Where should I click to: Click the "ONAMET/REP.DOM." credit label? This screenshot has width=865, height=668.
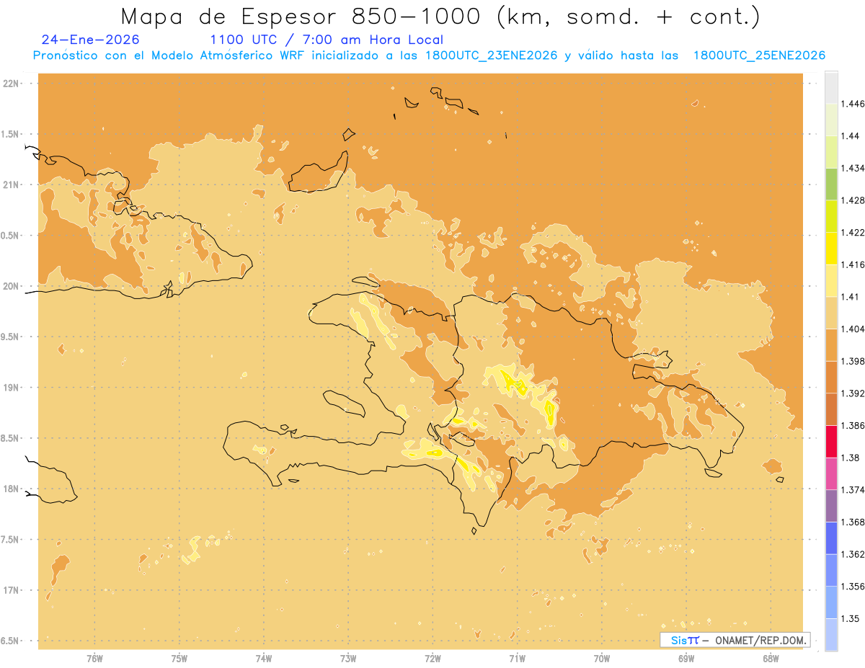click(761, 640)
